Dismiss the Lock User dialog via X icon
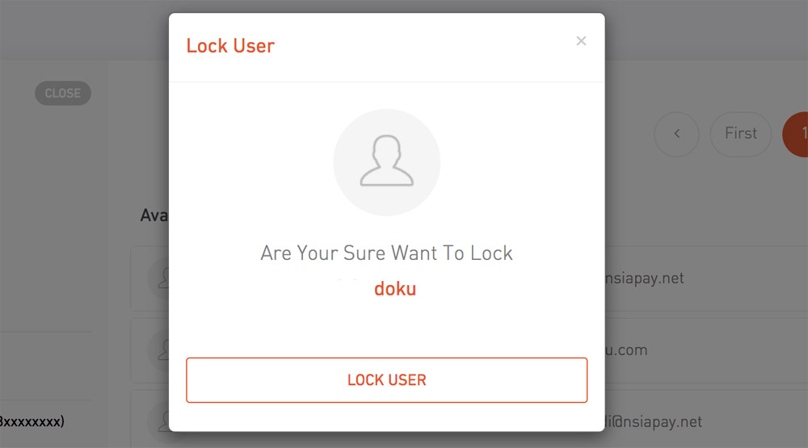This screenshot has width=808, height=448. click(x=581, y=40)
